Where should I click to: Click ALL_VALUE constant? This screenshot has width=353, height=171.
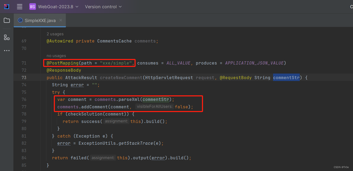(x=178, y=63)
